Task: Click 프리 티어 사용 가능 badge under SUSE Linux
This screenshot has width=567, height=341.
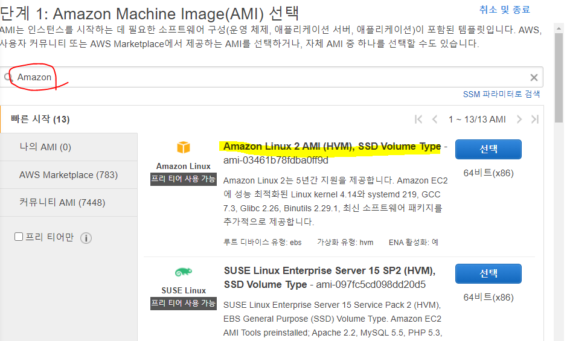Action: (184, 304)
